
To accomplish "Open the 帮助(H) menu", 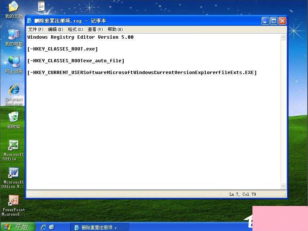I will coord(115,29).
